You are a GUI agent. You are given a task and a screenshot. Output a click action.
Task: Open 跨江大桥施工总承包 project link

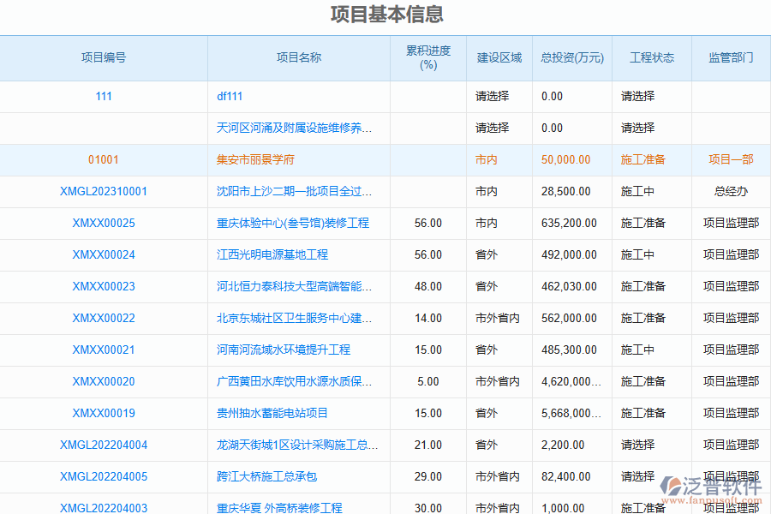pos(266,476)
